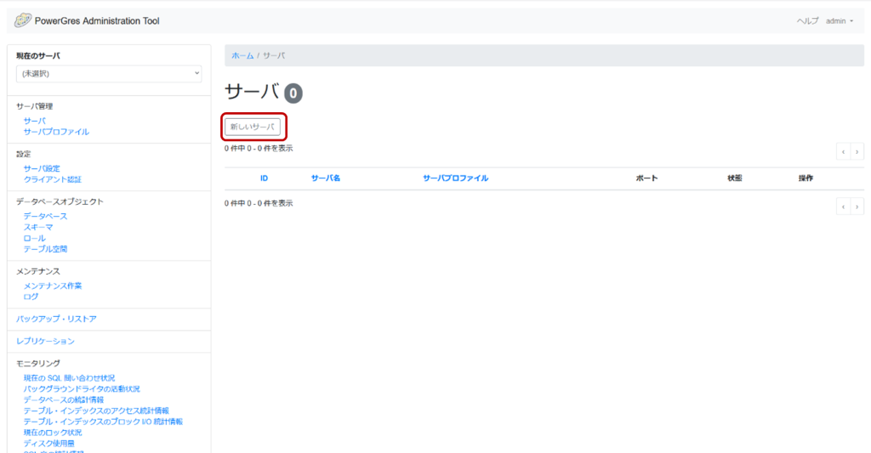Screen dimensions: 871x453
Task: Click the モニタリング section heading
Action: [x=37, y=364]
